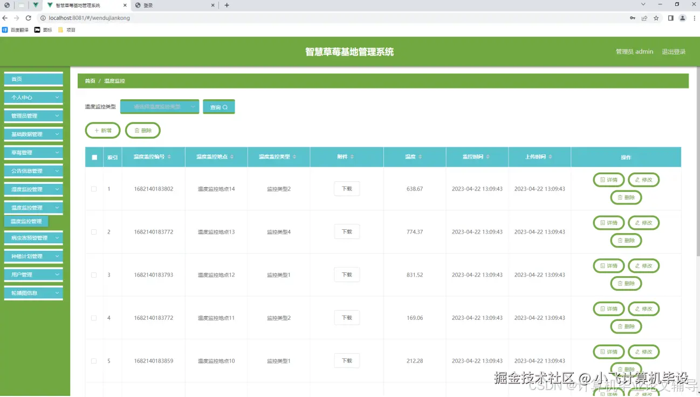Image resolution: width=700 pixels, height=397 pixels.
Task: Open the browser tab search chevron
Action: click(643, 4)
